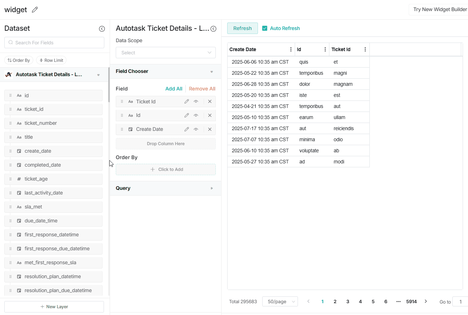Click edit pencil for Ticket Id field
The image size is (468, 315).
pyautogui.click(x=186, y=102)
